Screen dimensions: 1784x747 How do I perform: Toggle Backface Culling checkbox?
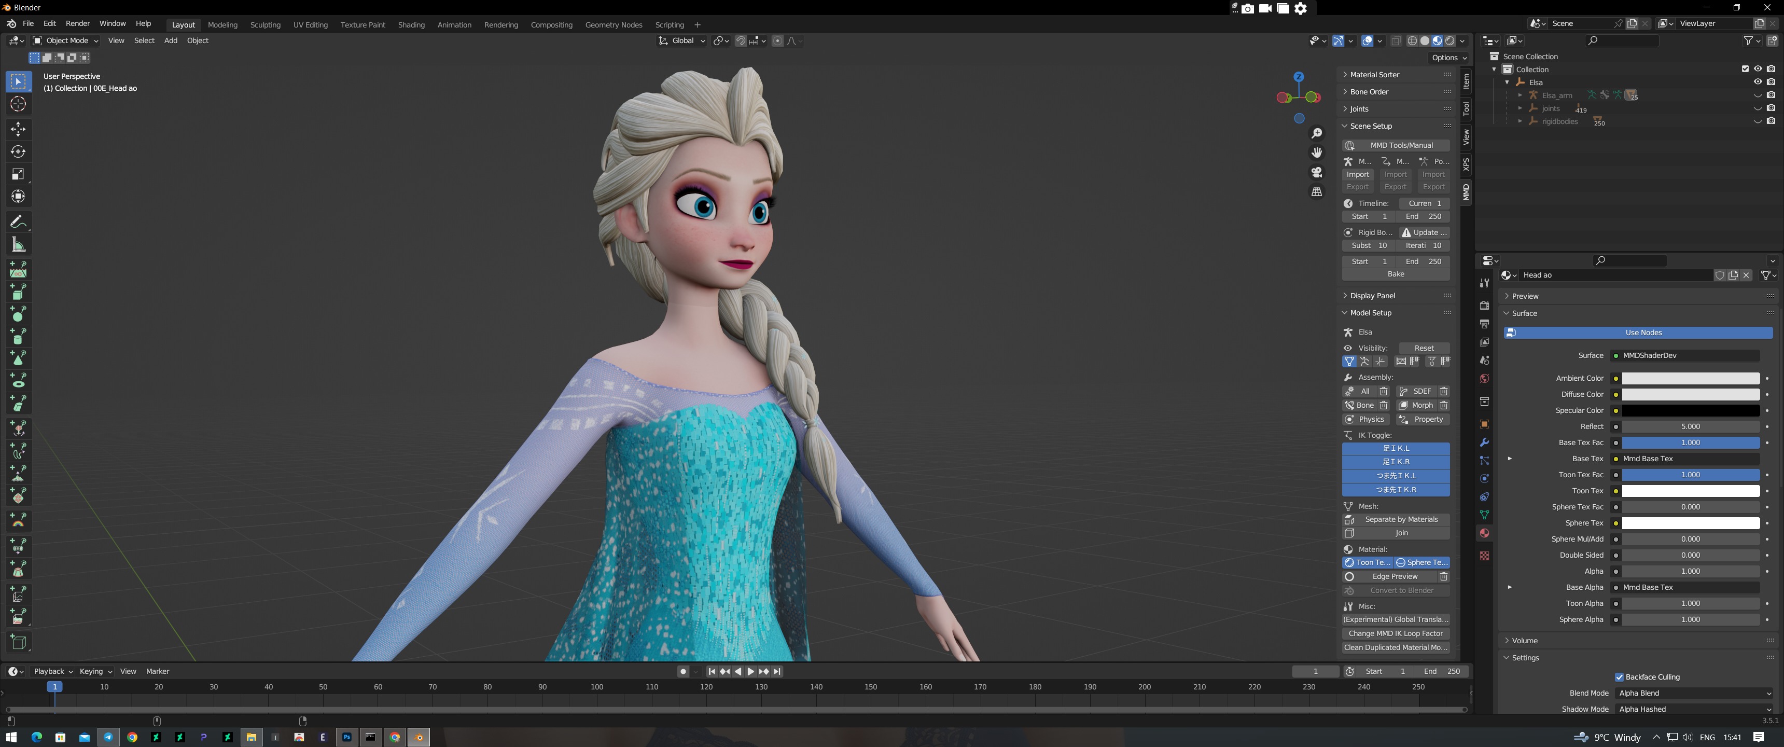(1619, 677)
